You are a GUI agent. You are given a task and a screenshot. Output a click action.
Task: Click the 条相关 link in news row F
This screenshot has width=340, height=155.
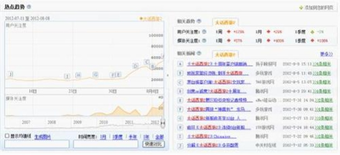[x=323, y=109]
